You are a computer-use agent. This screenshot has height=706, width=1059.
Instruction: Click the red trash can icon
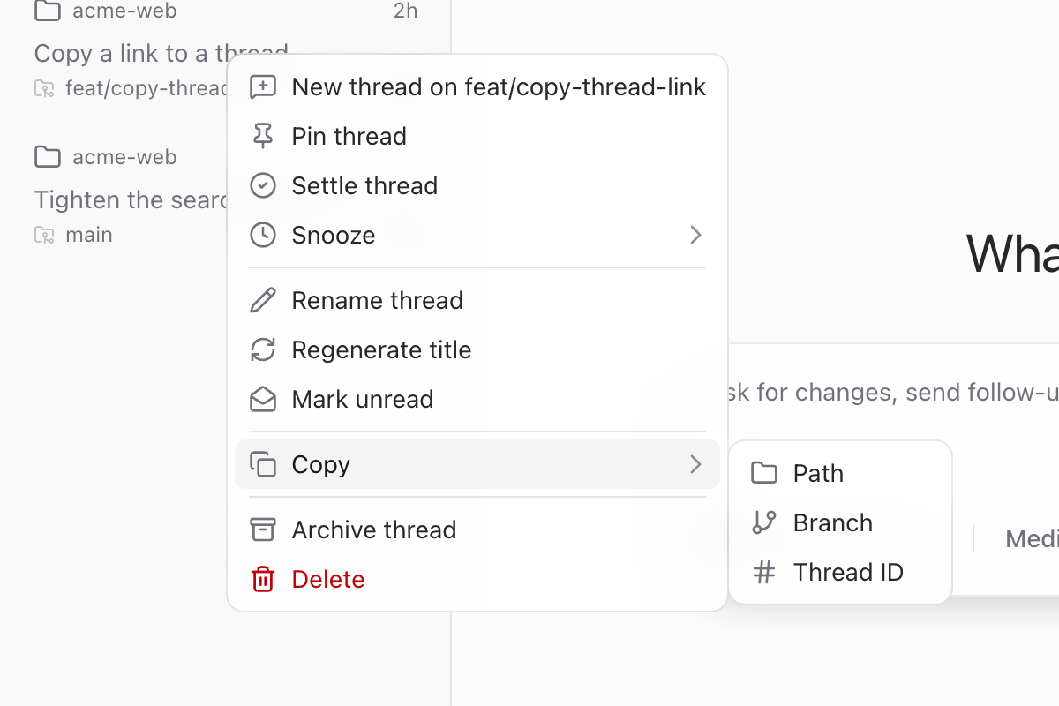click(x=263, y=579)
